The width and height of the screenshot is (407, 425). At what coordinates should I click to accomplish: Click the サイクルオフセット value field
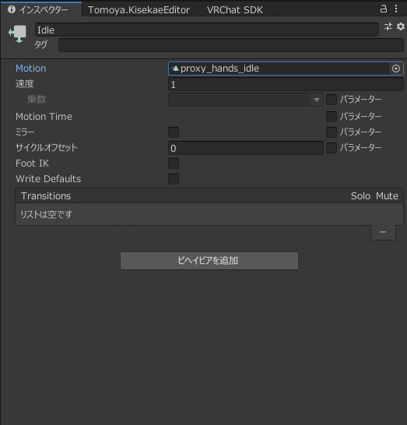click(246, 148)
